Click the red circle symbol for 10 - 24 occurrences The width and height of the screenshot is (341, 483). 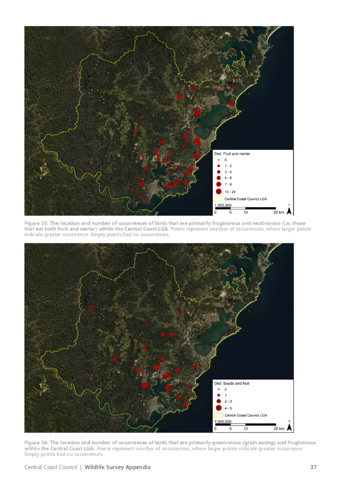(x=219, y=192)
